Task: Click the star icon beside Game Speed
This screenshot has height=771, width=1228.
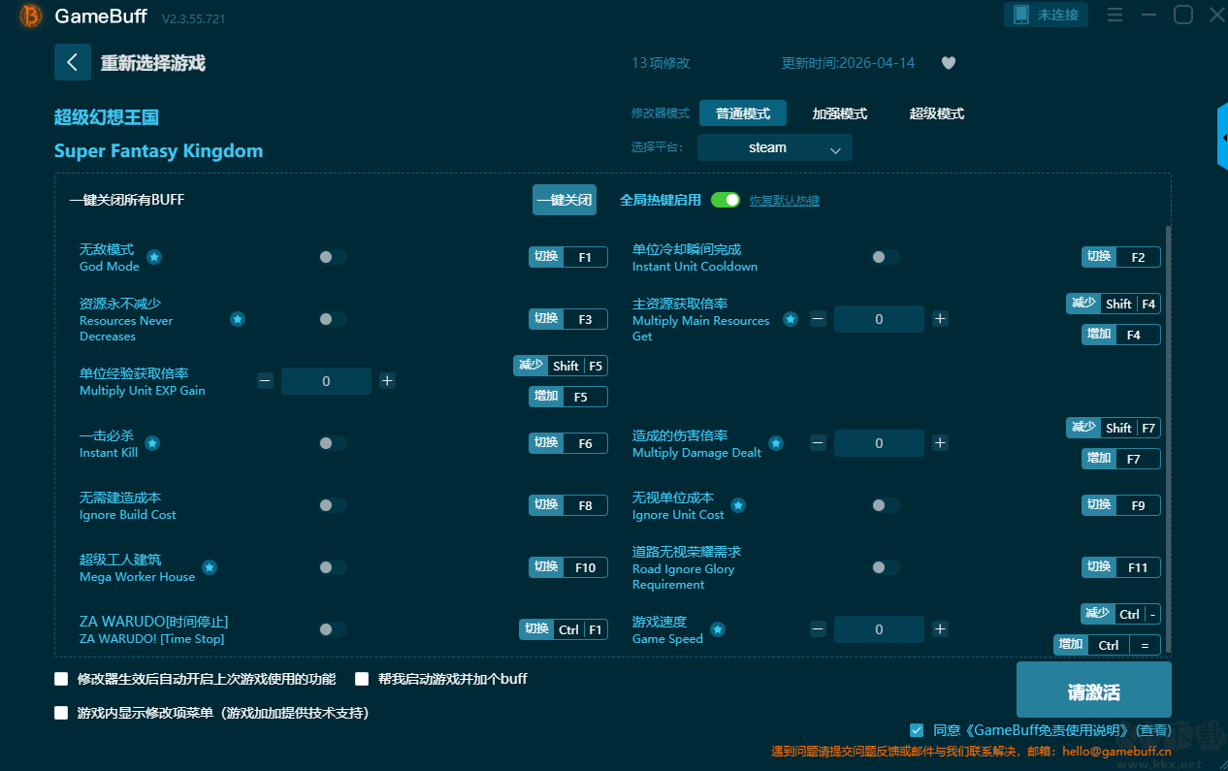Action: click(718, 629)
